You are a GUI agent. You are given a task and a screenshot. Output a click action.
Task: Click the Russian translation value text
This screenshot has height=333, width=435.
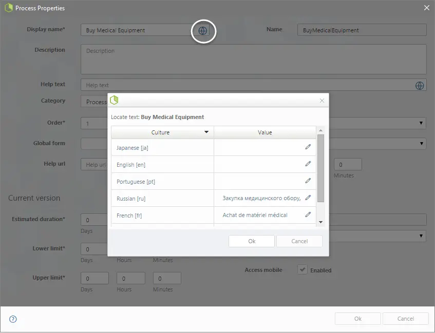261,198
